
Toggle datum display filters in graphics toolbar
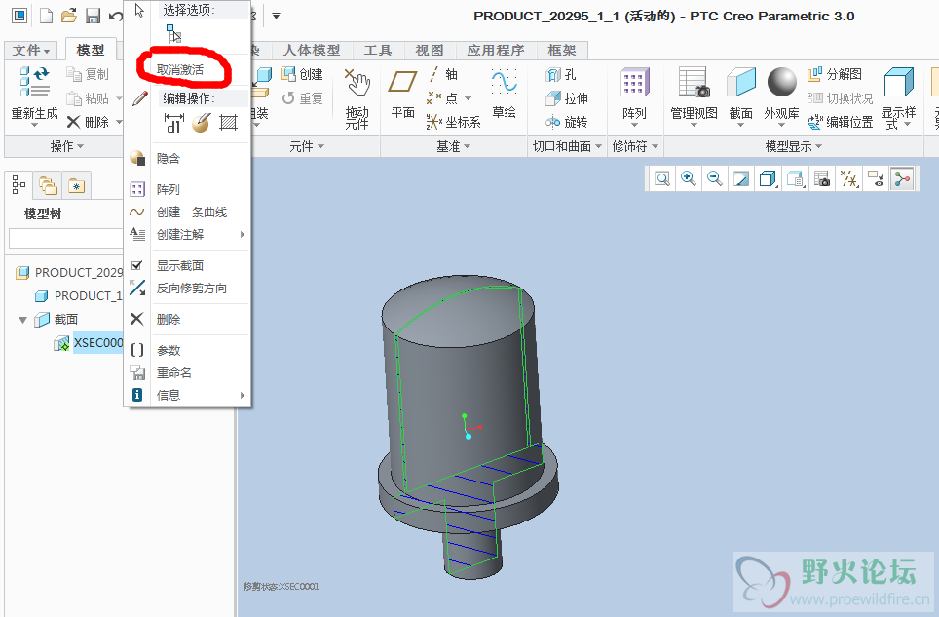849,178
